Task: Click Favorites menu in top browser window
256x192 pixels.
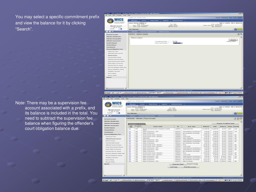Action: (x=119, y=15)
